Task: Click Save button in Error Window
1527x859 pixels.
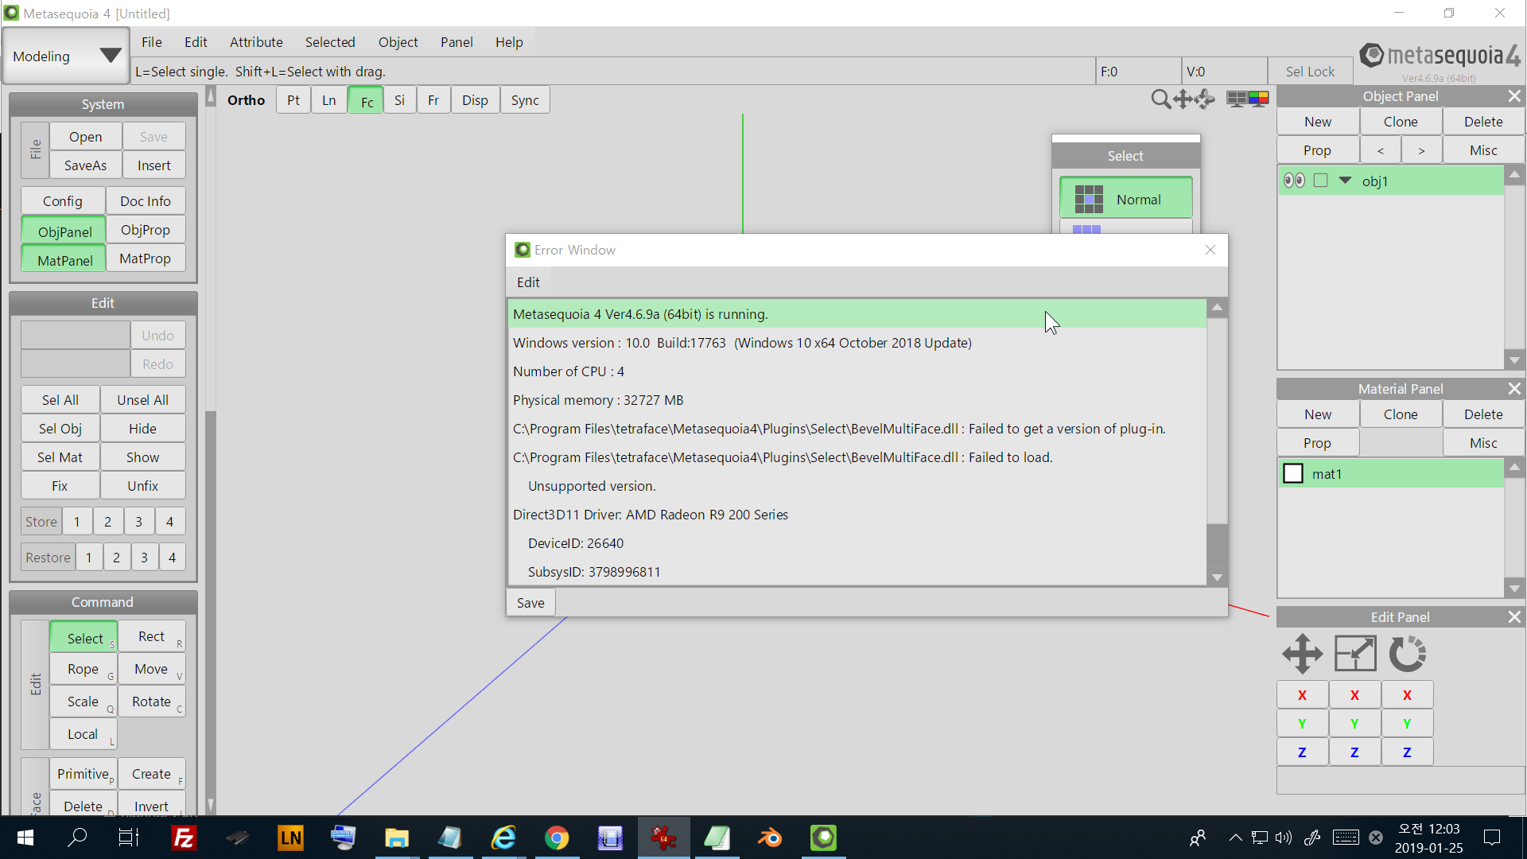Action: (530, 603)
